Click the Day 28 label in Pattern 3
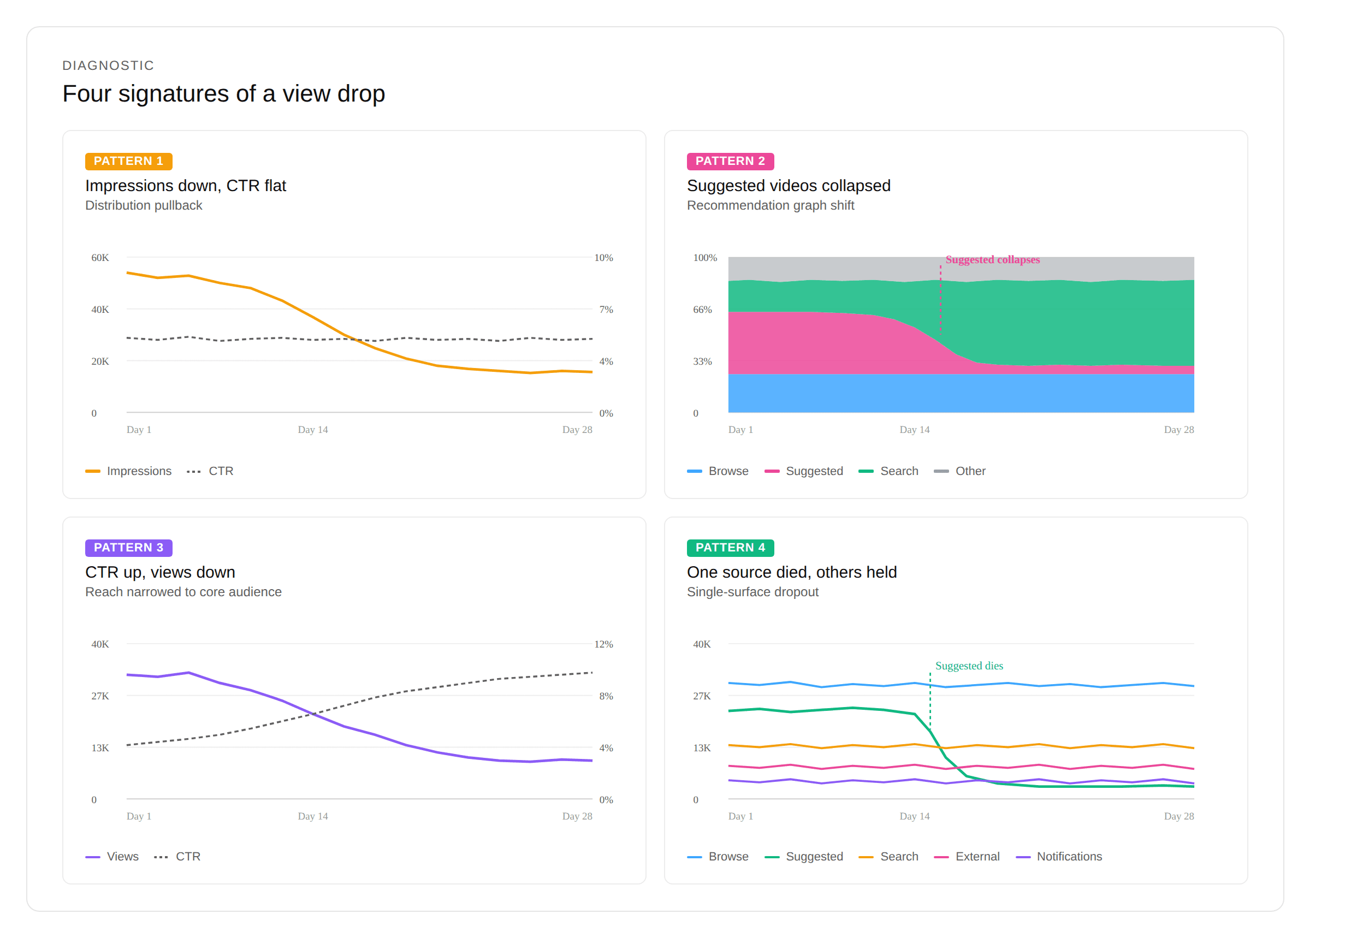The image size is (1363, 938). (577, 816)
